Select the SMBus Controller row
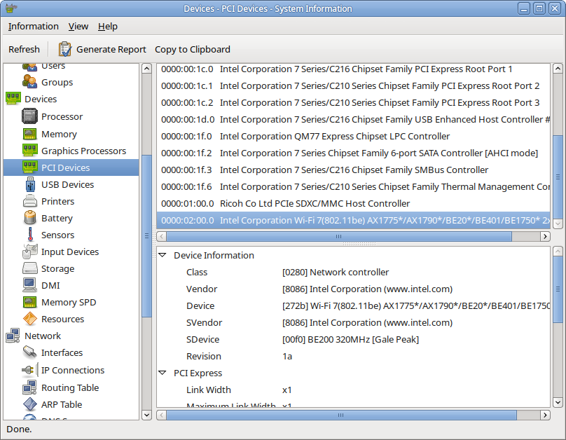 point(353,170)
